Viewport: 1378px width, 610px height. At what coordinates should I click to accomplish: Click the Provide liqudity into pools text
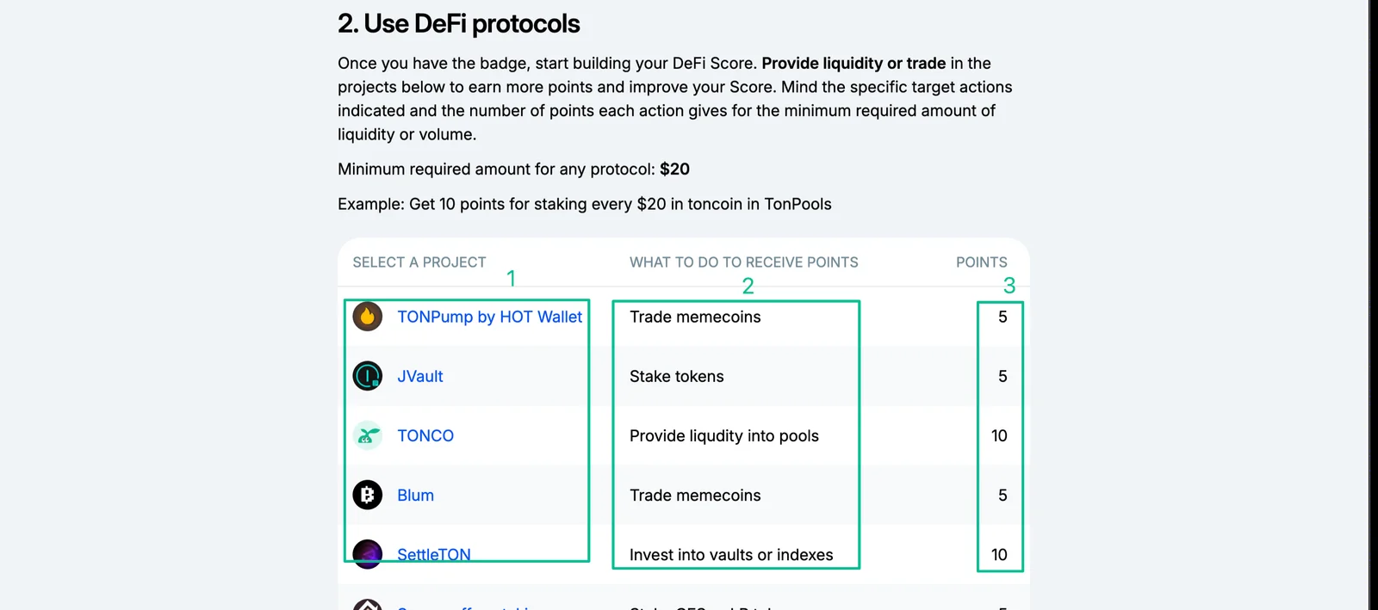(x=724, y=435)
